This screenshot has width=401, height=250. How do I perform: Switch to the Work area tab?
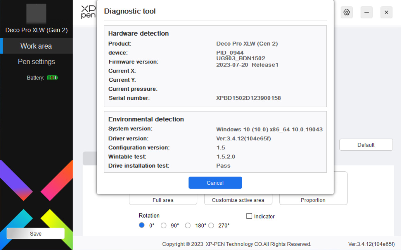tap(36, 46)
